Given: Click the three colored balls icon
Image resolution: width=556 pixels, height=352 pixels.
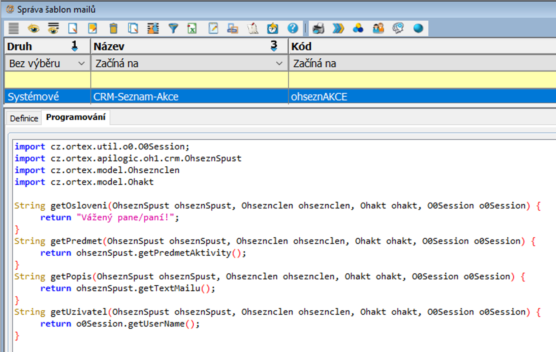Looking at the screenshot, I should [358, 28].
